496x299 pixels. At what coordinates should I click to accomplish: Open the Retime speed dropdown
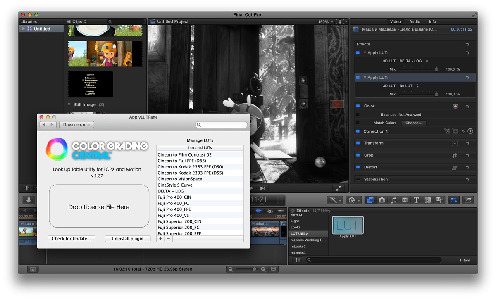[354, 200]
